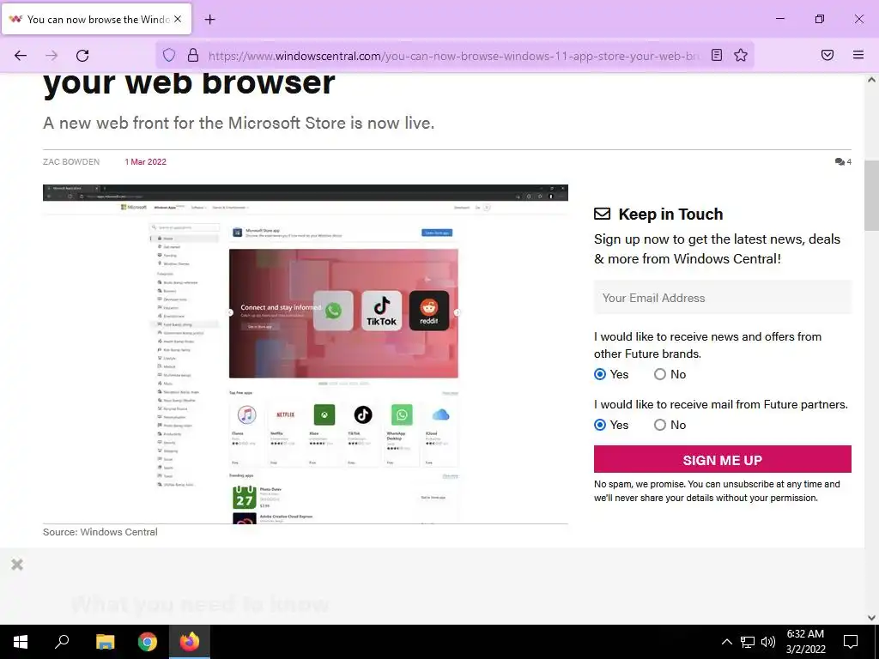The width and height of the screenshot is (879, 659).
Task: Open tracking protection shield icon
Action: pos(169,55)
